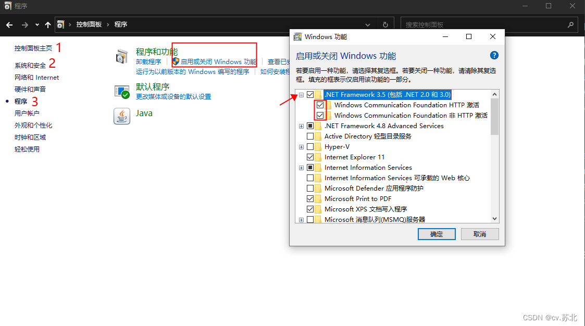Click the folder icon beside Hyper-V
585x326 pixels.
[318, 147]
